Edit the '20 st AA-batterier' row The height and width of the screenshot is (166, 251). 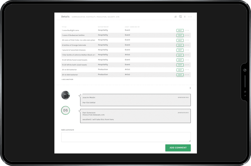coord(180,70)
